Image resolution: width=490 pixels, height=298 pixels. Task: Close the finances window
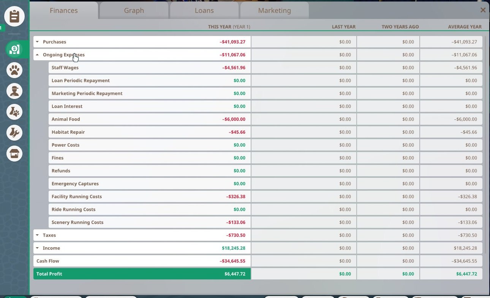tap(483, 10)
